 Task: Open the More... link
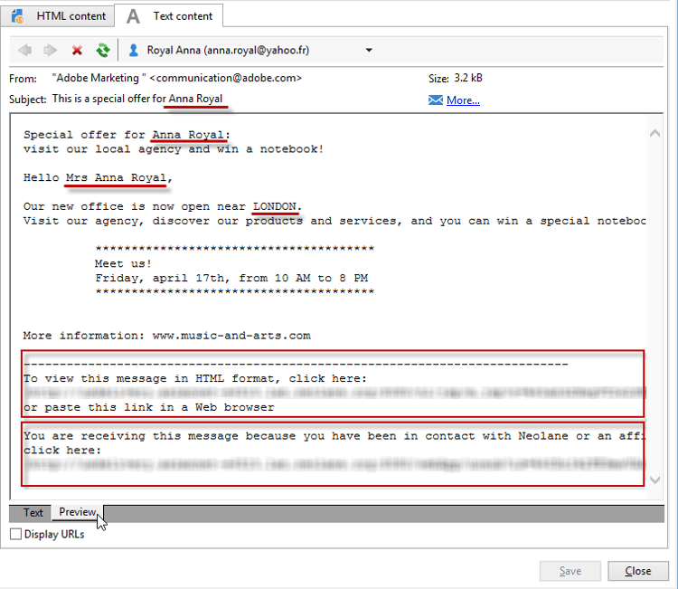pyautogui.click(x=463, y=100)
